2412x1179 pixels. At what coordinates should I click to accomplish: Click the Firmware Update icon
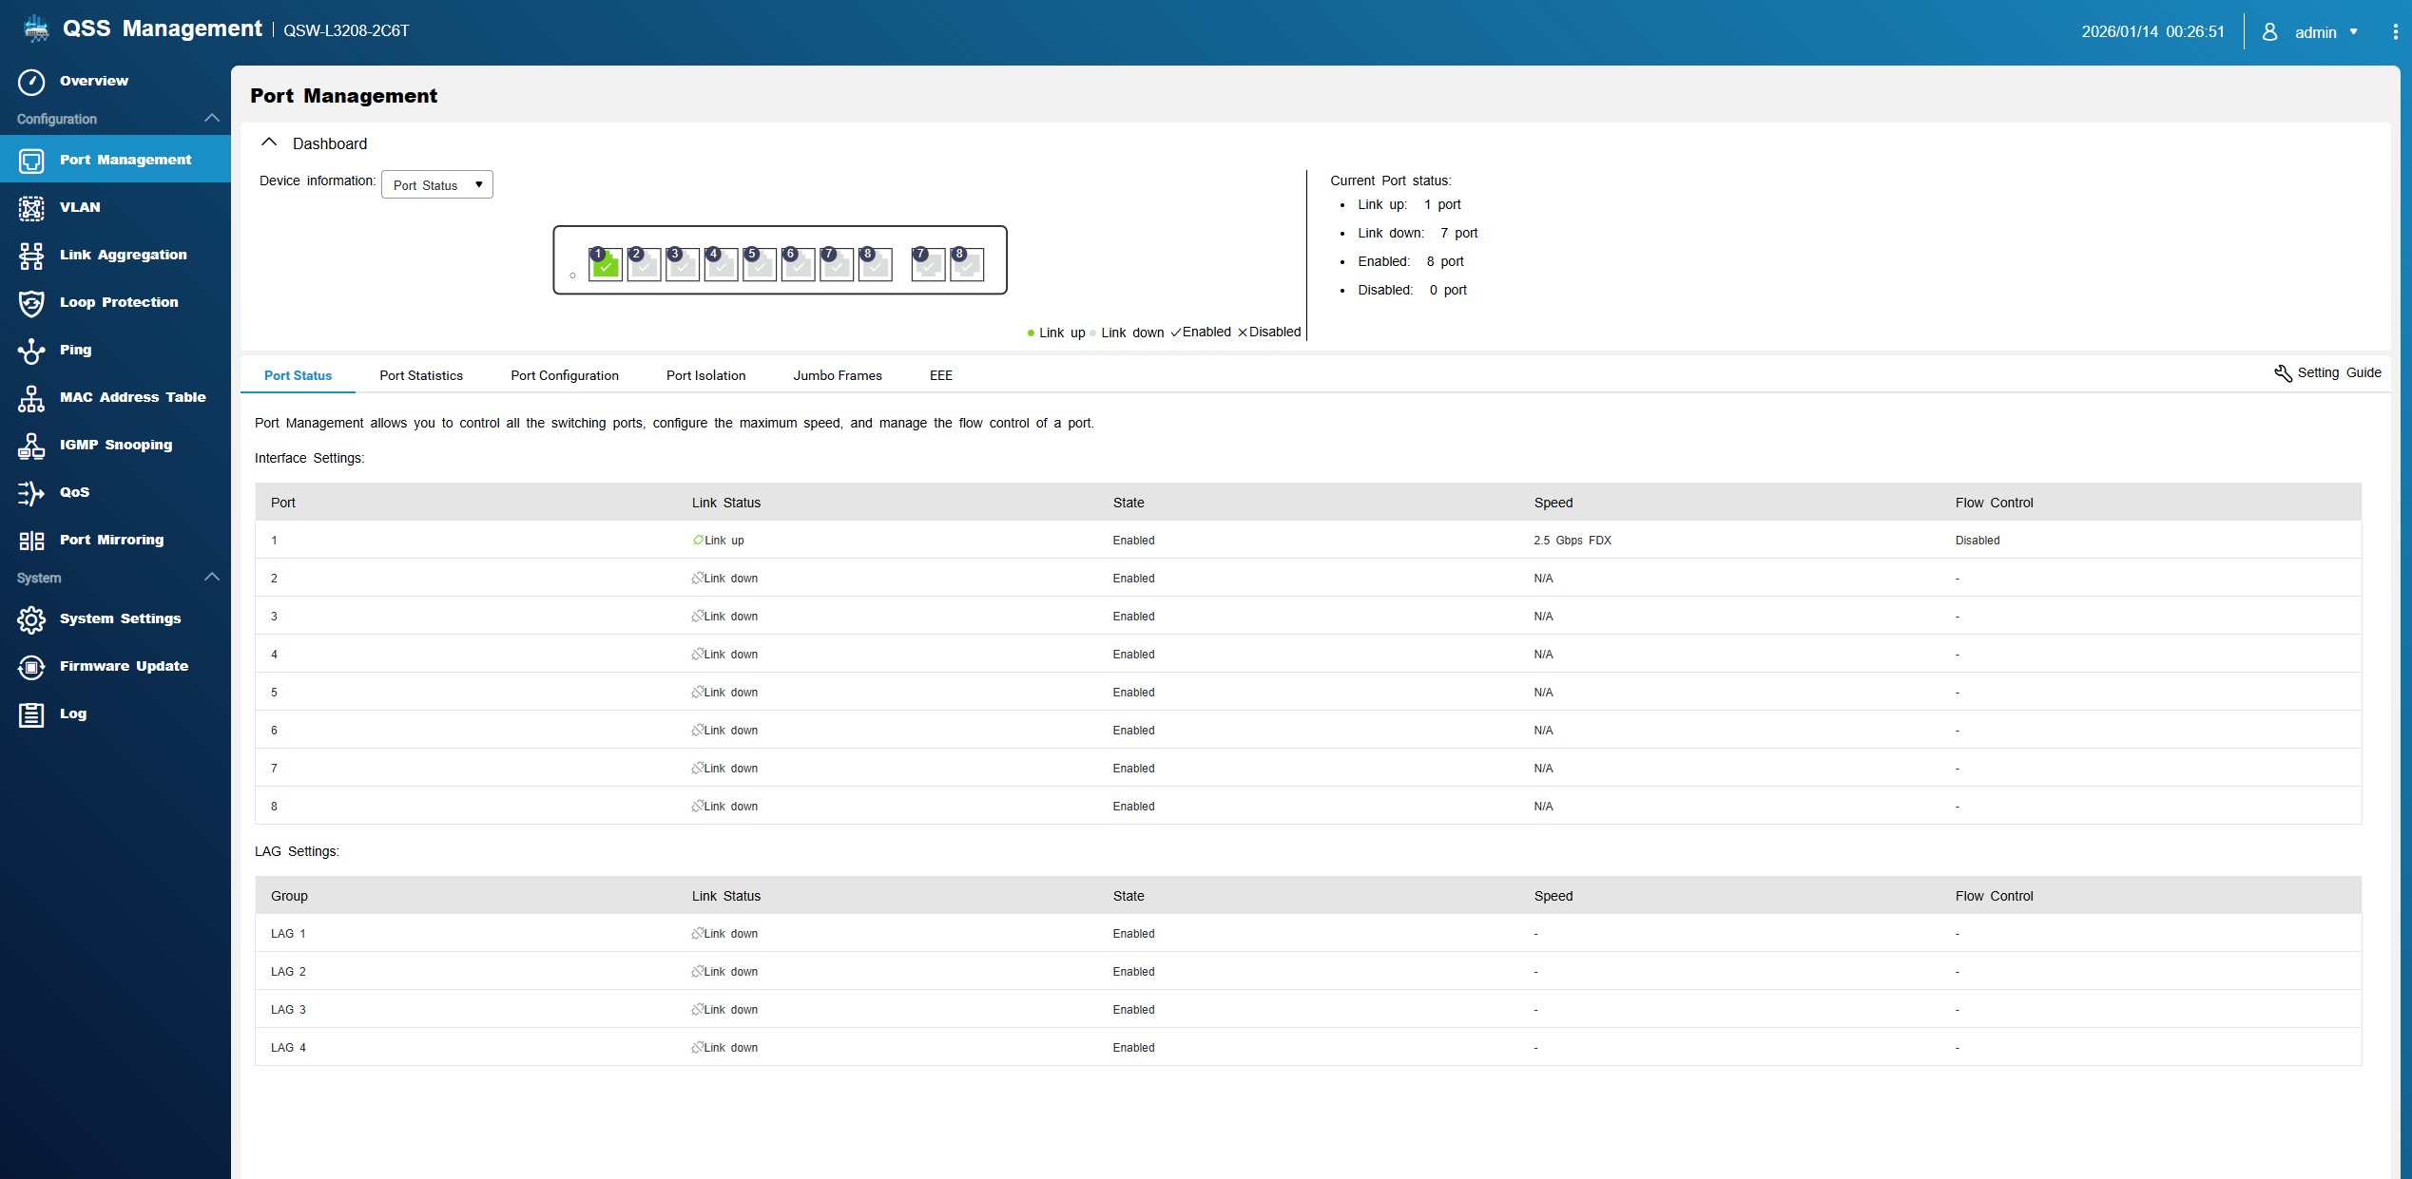coord(31,667)
